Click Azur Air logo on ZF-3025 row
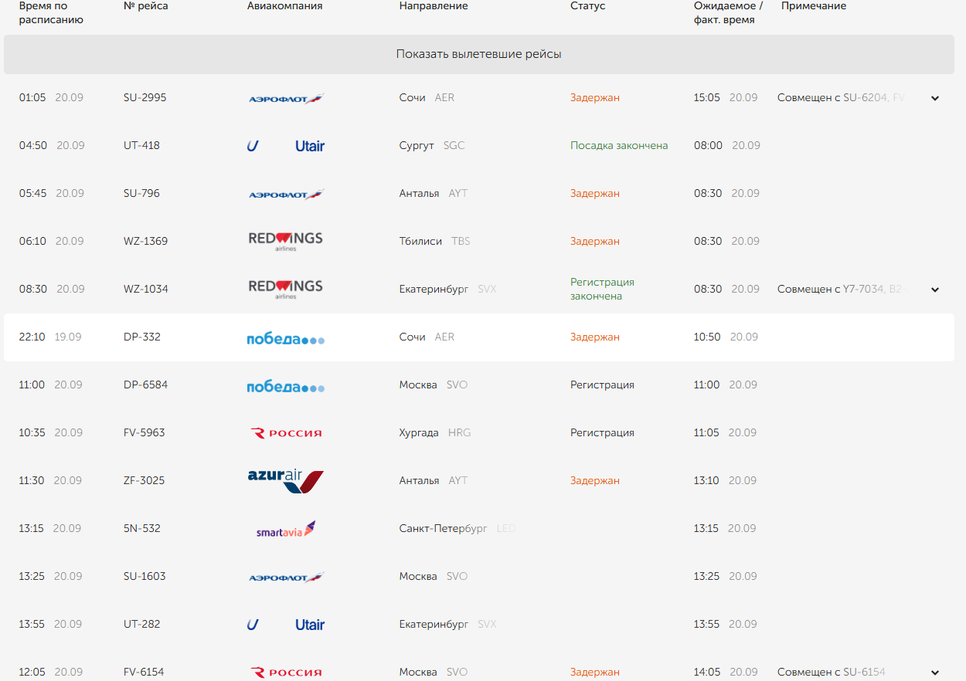This screenshot has width=966, height=681. (x=286, y=480)
